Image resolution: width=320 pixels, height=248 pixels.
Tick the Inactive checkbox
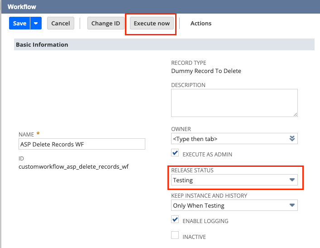pos(175,236)
